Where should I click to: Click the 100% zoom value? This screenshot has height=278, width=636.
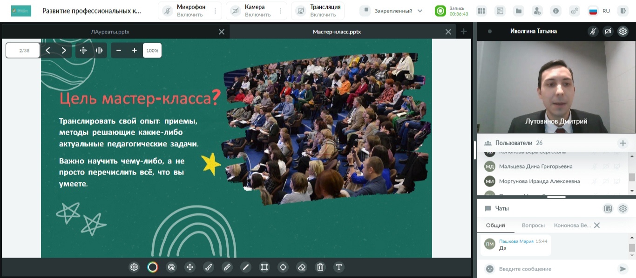pyautogui.click(x=152, y=51)
